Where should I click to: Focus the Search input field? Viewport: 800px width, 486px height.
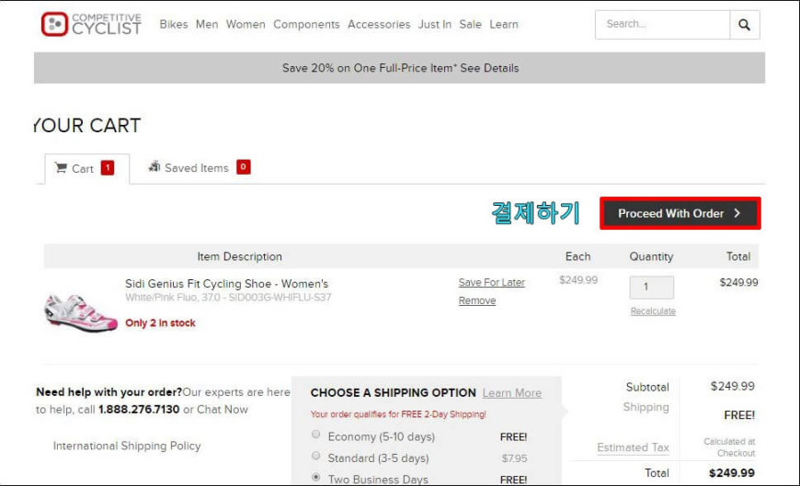(662, 25)
